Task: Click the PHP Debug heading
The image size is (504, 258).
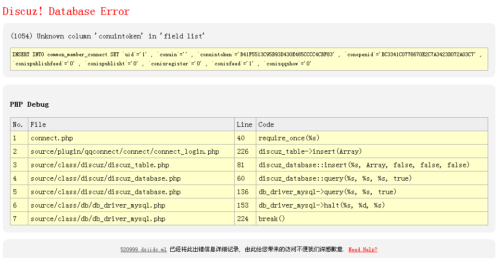Action: point(29,104)
